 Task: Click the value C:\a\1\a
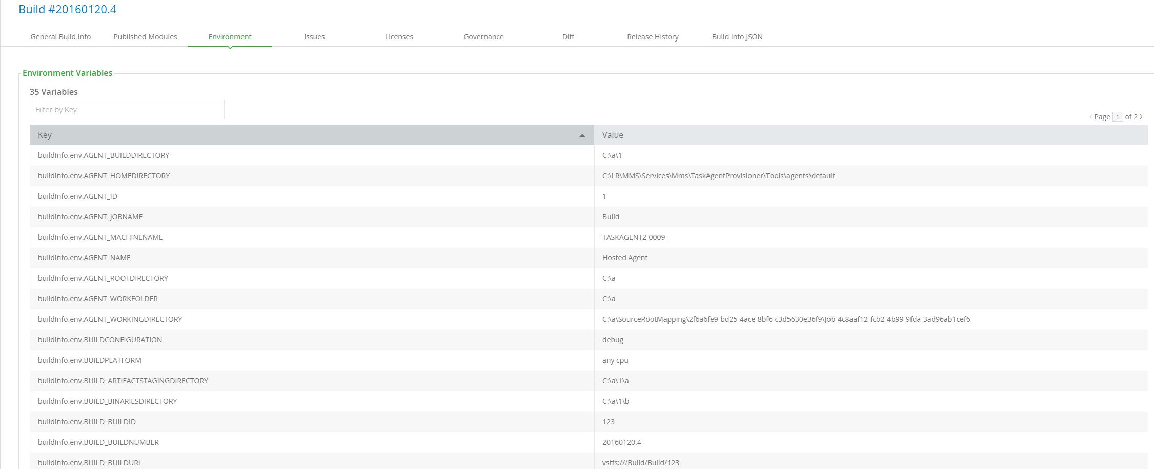point(616,381)
